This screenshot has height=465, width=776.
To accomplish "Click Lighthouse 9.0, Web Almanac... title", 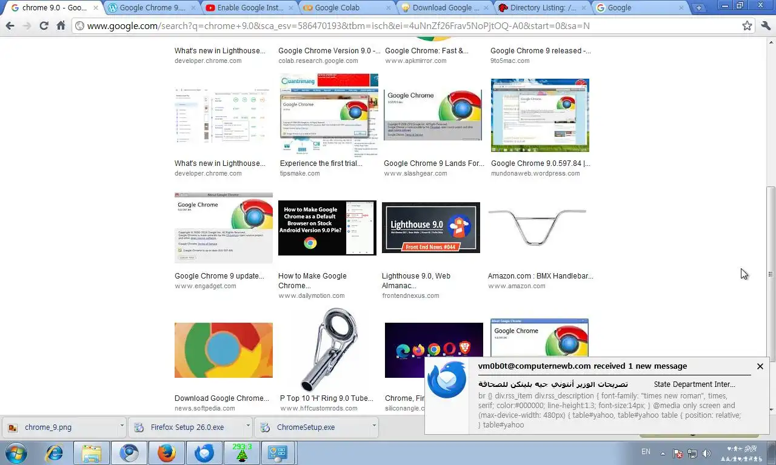I will point(416,281).
